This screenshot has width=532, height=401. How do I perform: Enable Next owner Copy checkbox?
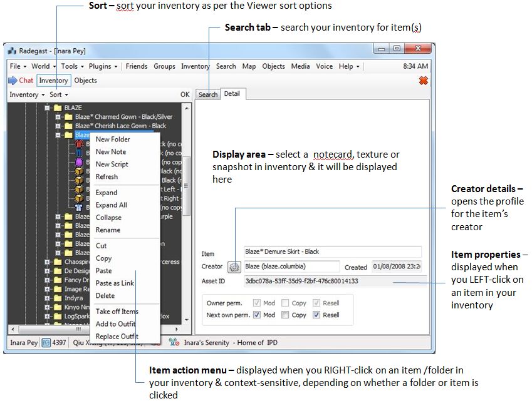click(286, 315)
